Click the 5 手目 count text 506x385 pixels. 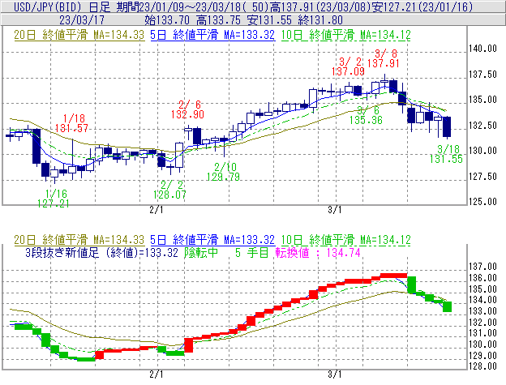click(x=251, y=253)
